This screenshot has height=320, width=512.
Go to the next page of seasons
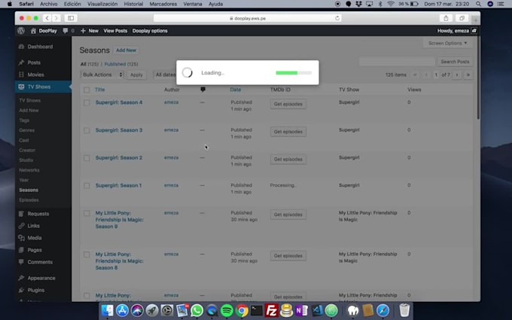click(457, 75)
